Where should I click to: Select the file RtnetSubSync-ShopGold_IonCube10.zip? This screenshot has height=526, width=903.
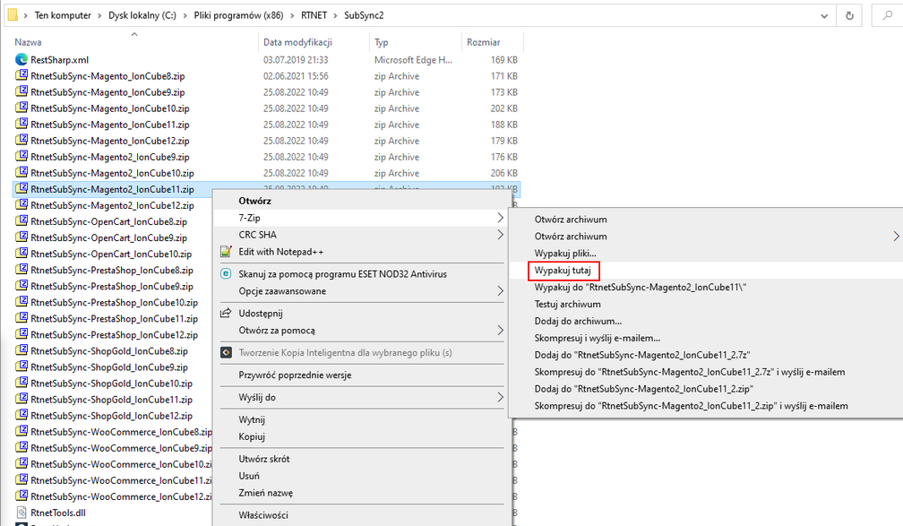click(112, 384)
